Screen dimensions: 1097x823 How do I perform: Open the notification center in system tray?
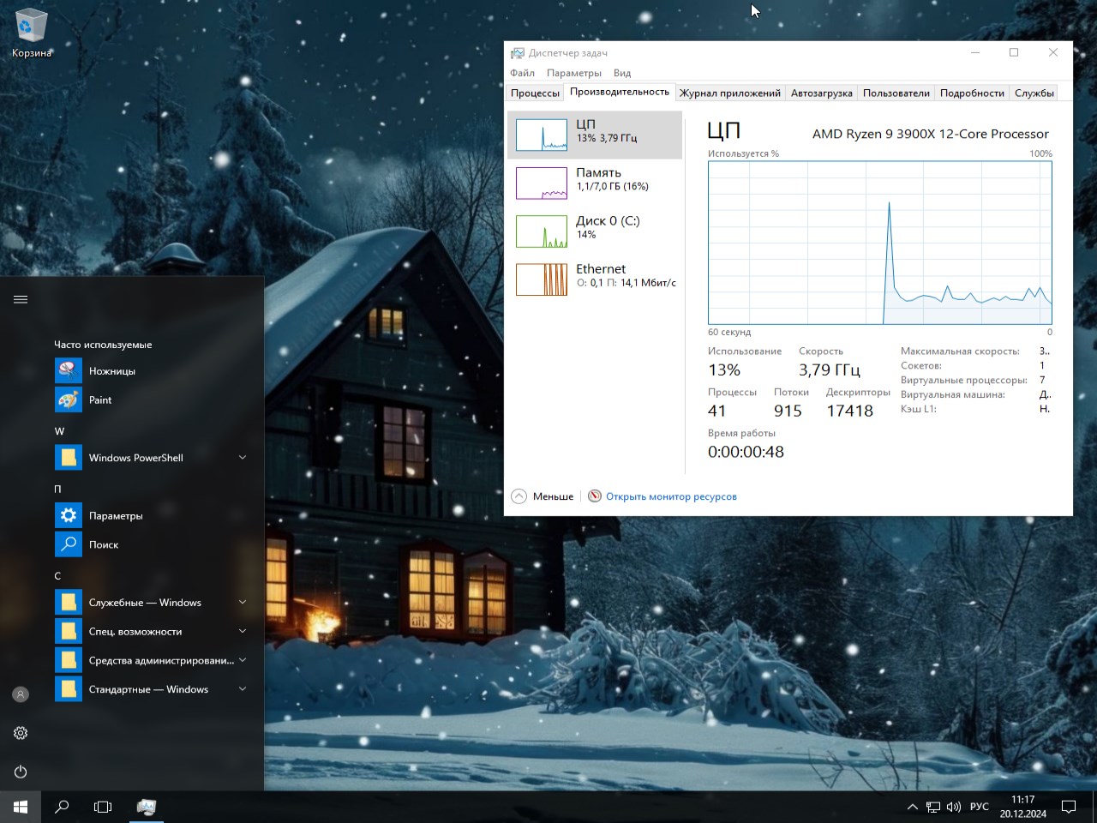tap(1068, 807)
